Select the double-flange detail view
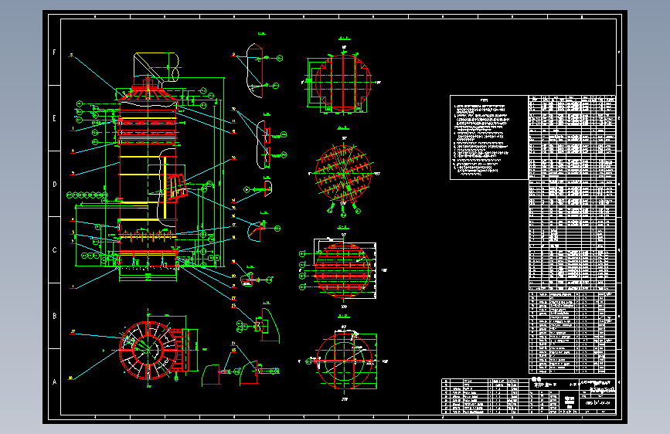 coord(262,145)
